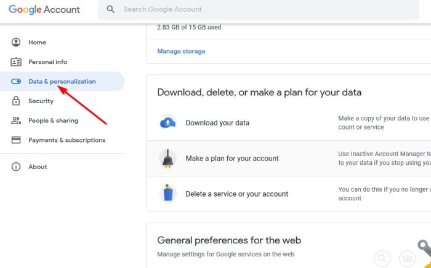The height and width of the screenshot is (268, 431).
Task: Click the faded keyboard illustration icon
Action: pos(407,259)
